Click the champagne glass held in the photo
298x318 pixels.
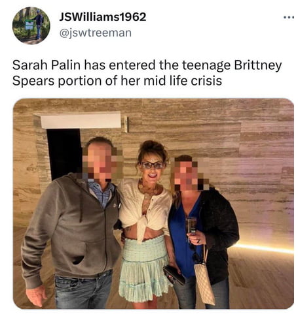[x=191, y=227]
